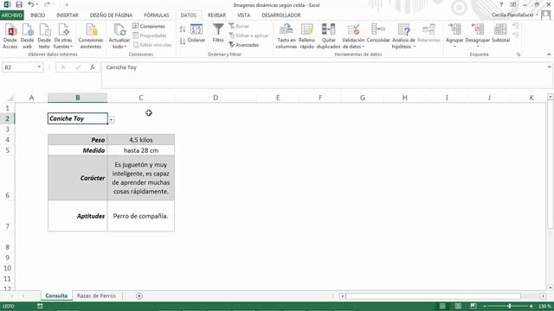Open Cecilia PlanillaExcel account menu

(514, 15)
